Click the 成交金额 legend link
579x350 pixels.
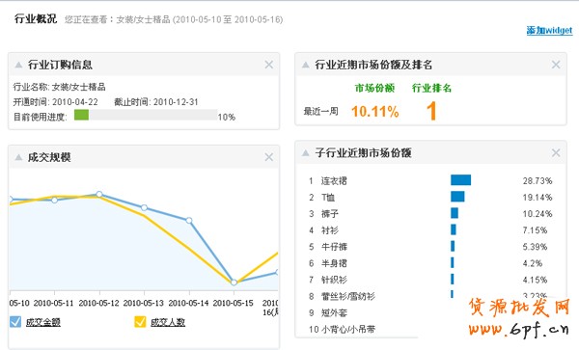tap(42, 322)
